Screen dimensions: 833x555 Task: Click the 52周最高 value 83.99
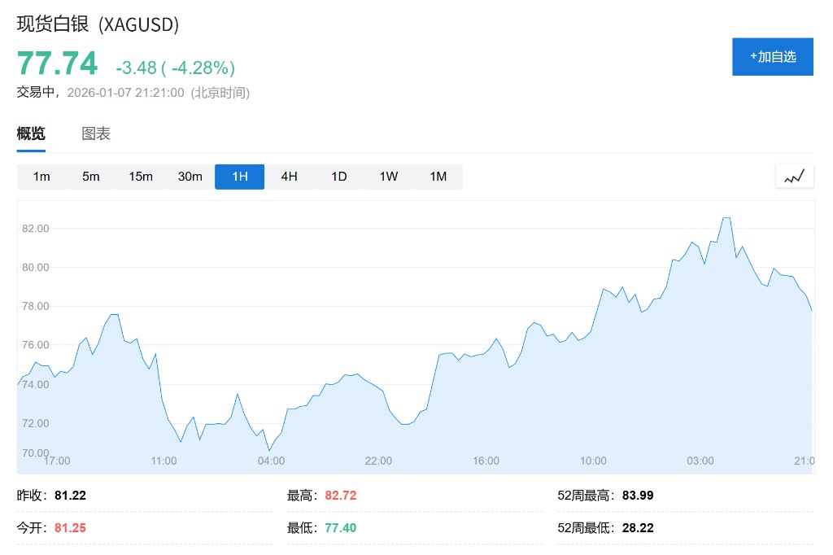point(637,495)
